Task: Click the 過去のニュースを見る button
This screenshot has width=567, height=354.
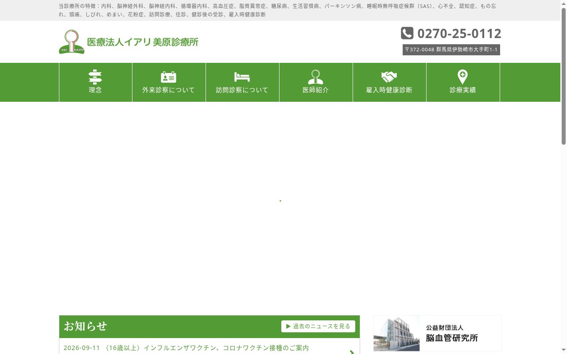Action: click(318, 326)
